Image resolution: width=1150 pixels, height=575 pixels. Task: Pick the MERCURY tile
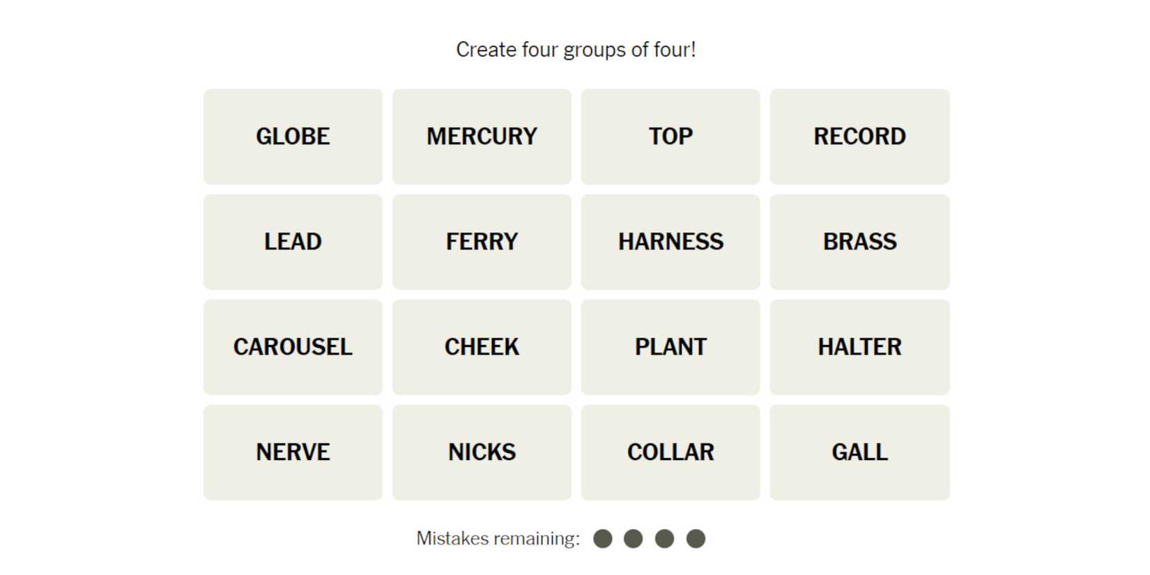tap(482, 137)
